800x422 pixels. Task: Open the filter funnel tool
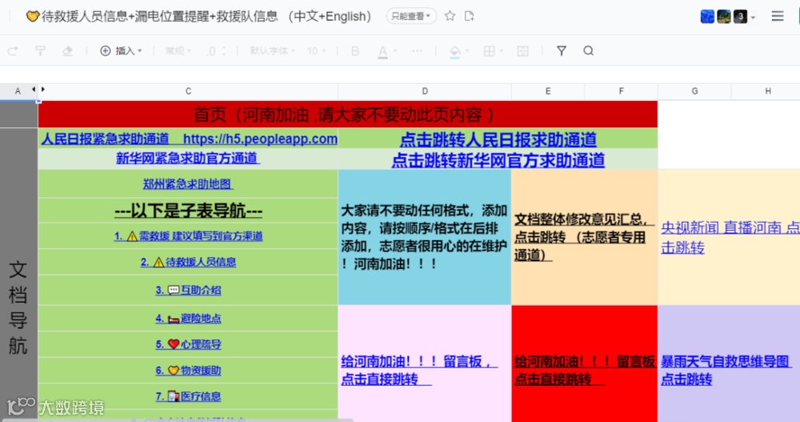point(562,50)
